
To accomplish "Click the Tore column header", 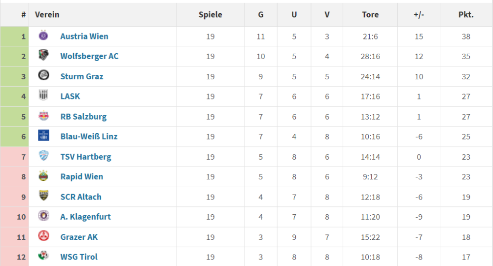I will point(370,15).
